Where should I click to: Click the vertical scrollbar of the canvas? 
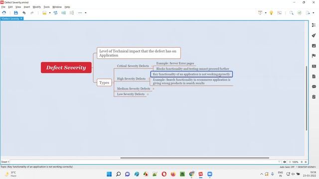[x=307, y=98]
